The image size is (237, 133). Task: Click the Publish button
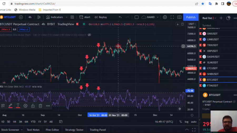point(191,17)
